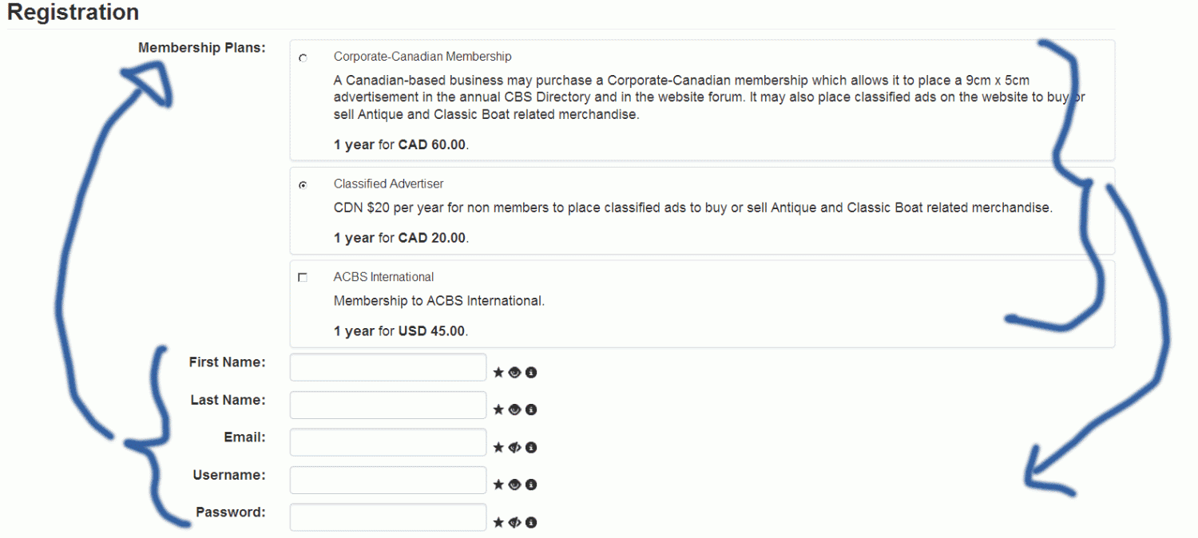Click the info icon next to Username
Viewport: 1198px width, 538px height.
(531, 485)
